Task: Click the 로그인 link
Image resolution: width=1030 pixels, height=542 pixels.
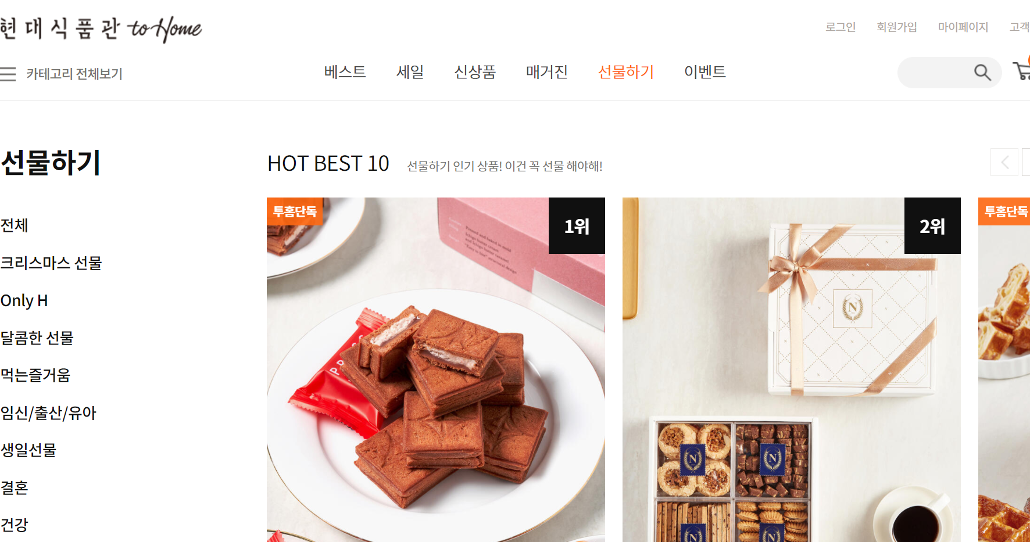Action: (841, 27)
